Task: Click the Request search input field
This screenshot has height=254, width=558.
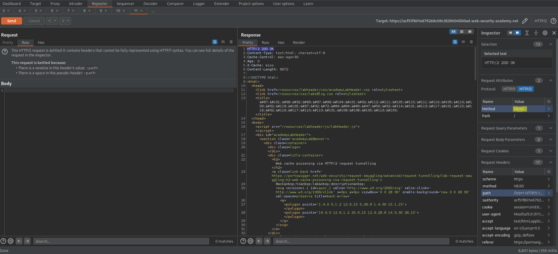Action: (x=121, y=241)
